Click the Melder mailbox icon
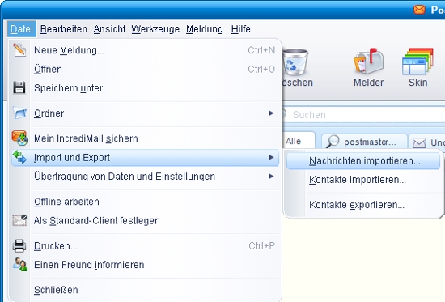Image resolution: width=445 pixels, height=302 pixels. [x=368, y=62]
